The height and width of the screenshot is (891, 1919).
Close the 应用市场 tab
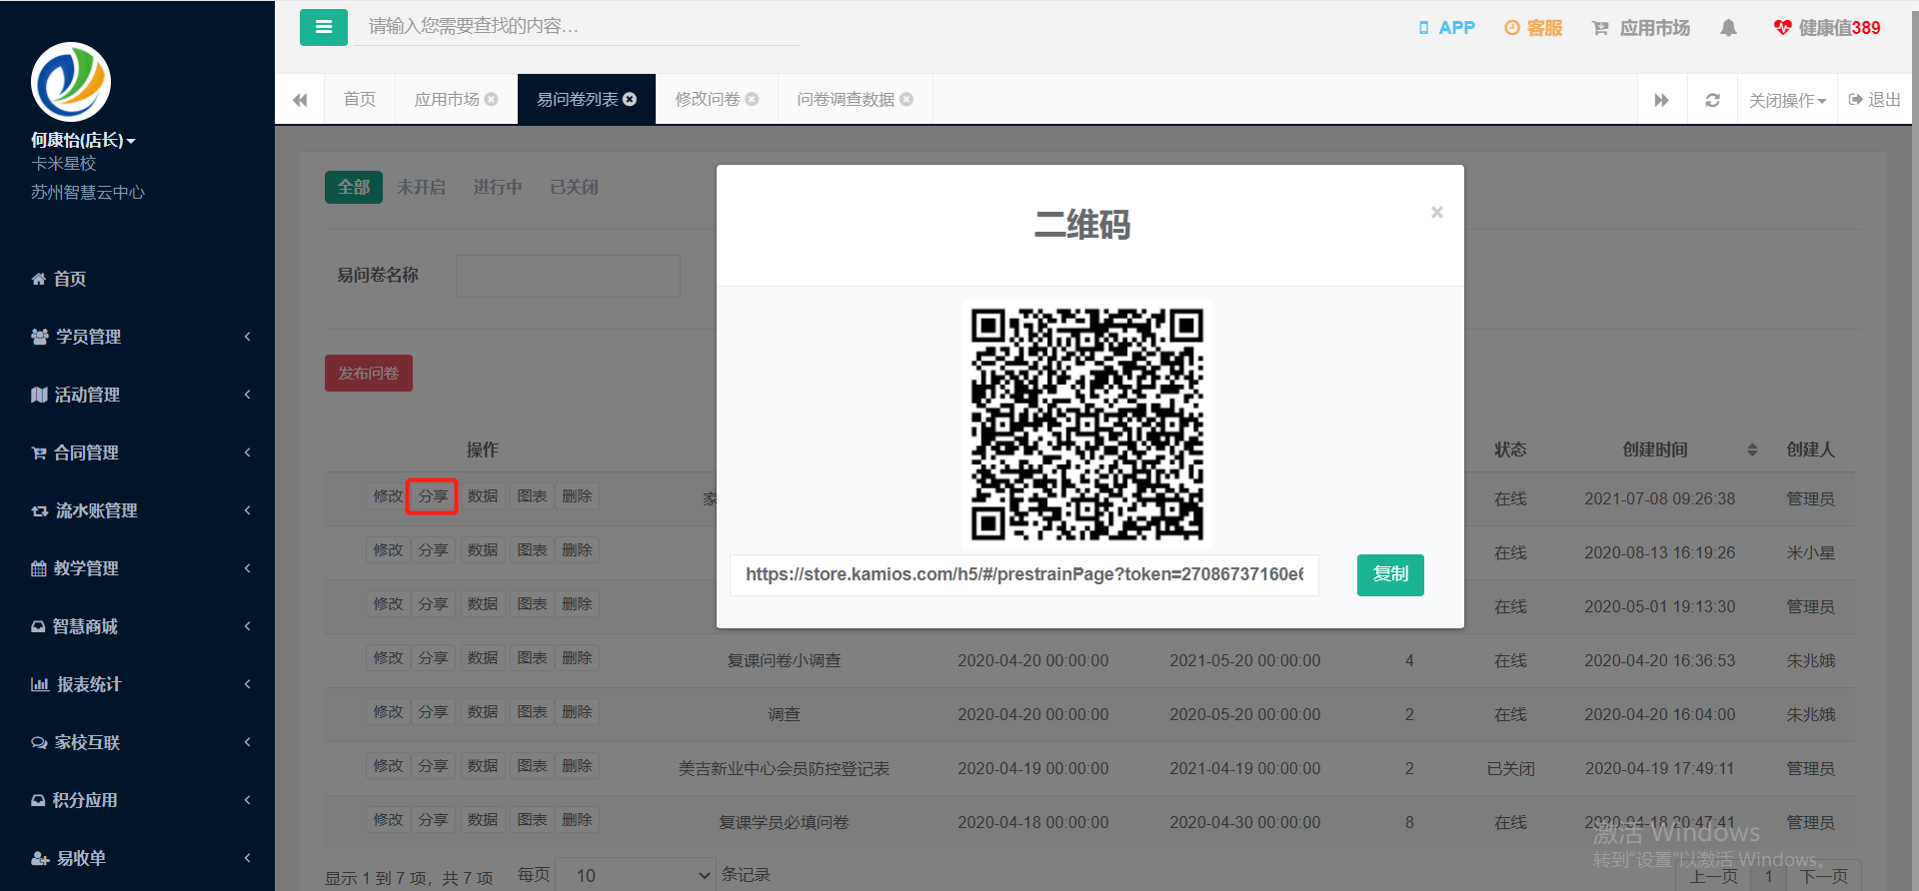coord(491,99)
